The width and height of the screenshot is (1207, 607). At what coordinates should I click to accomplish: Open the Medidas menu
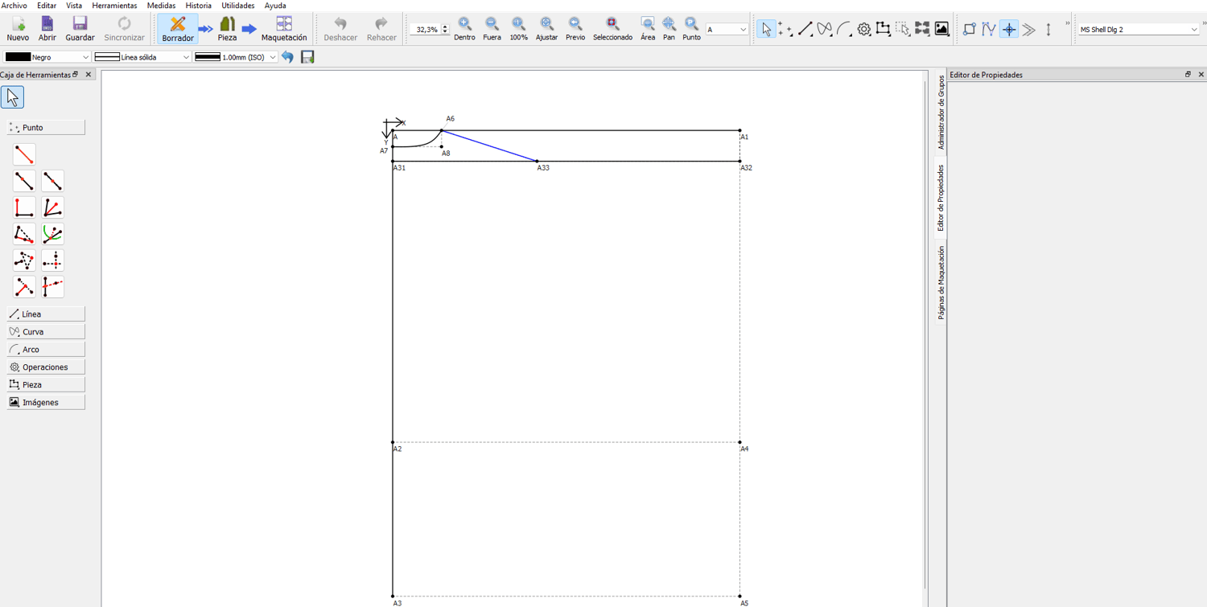click(161, 6)
